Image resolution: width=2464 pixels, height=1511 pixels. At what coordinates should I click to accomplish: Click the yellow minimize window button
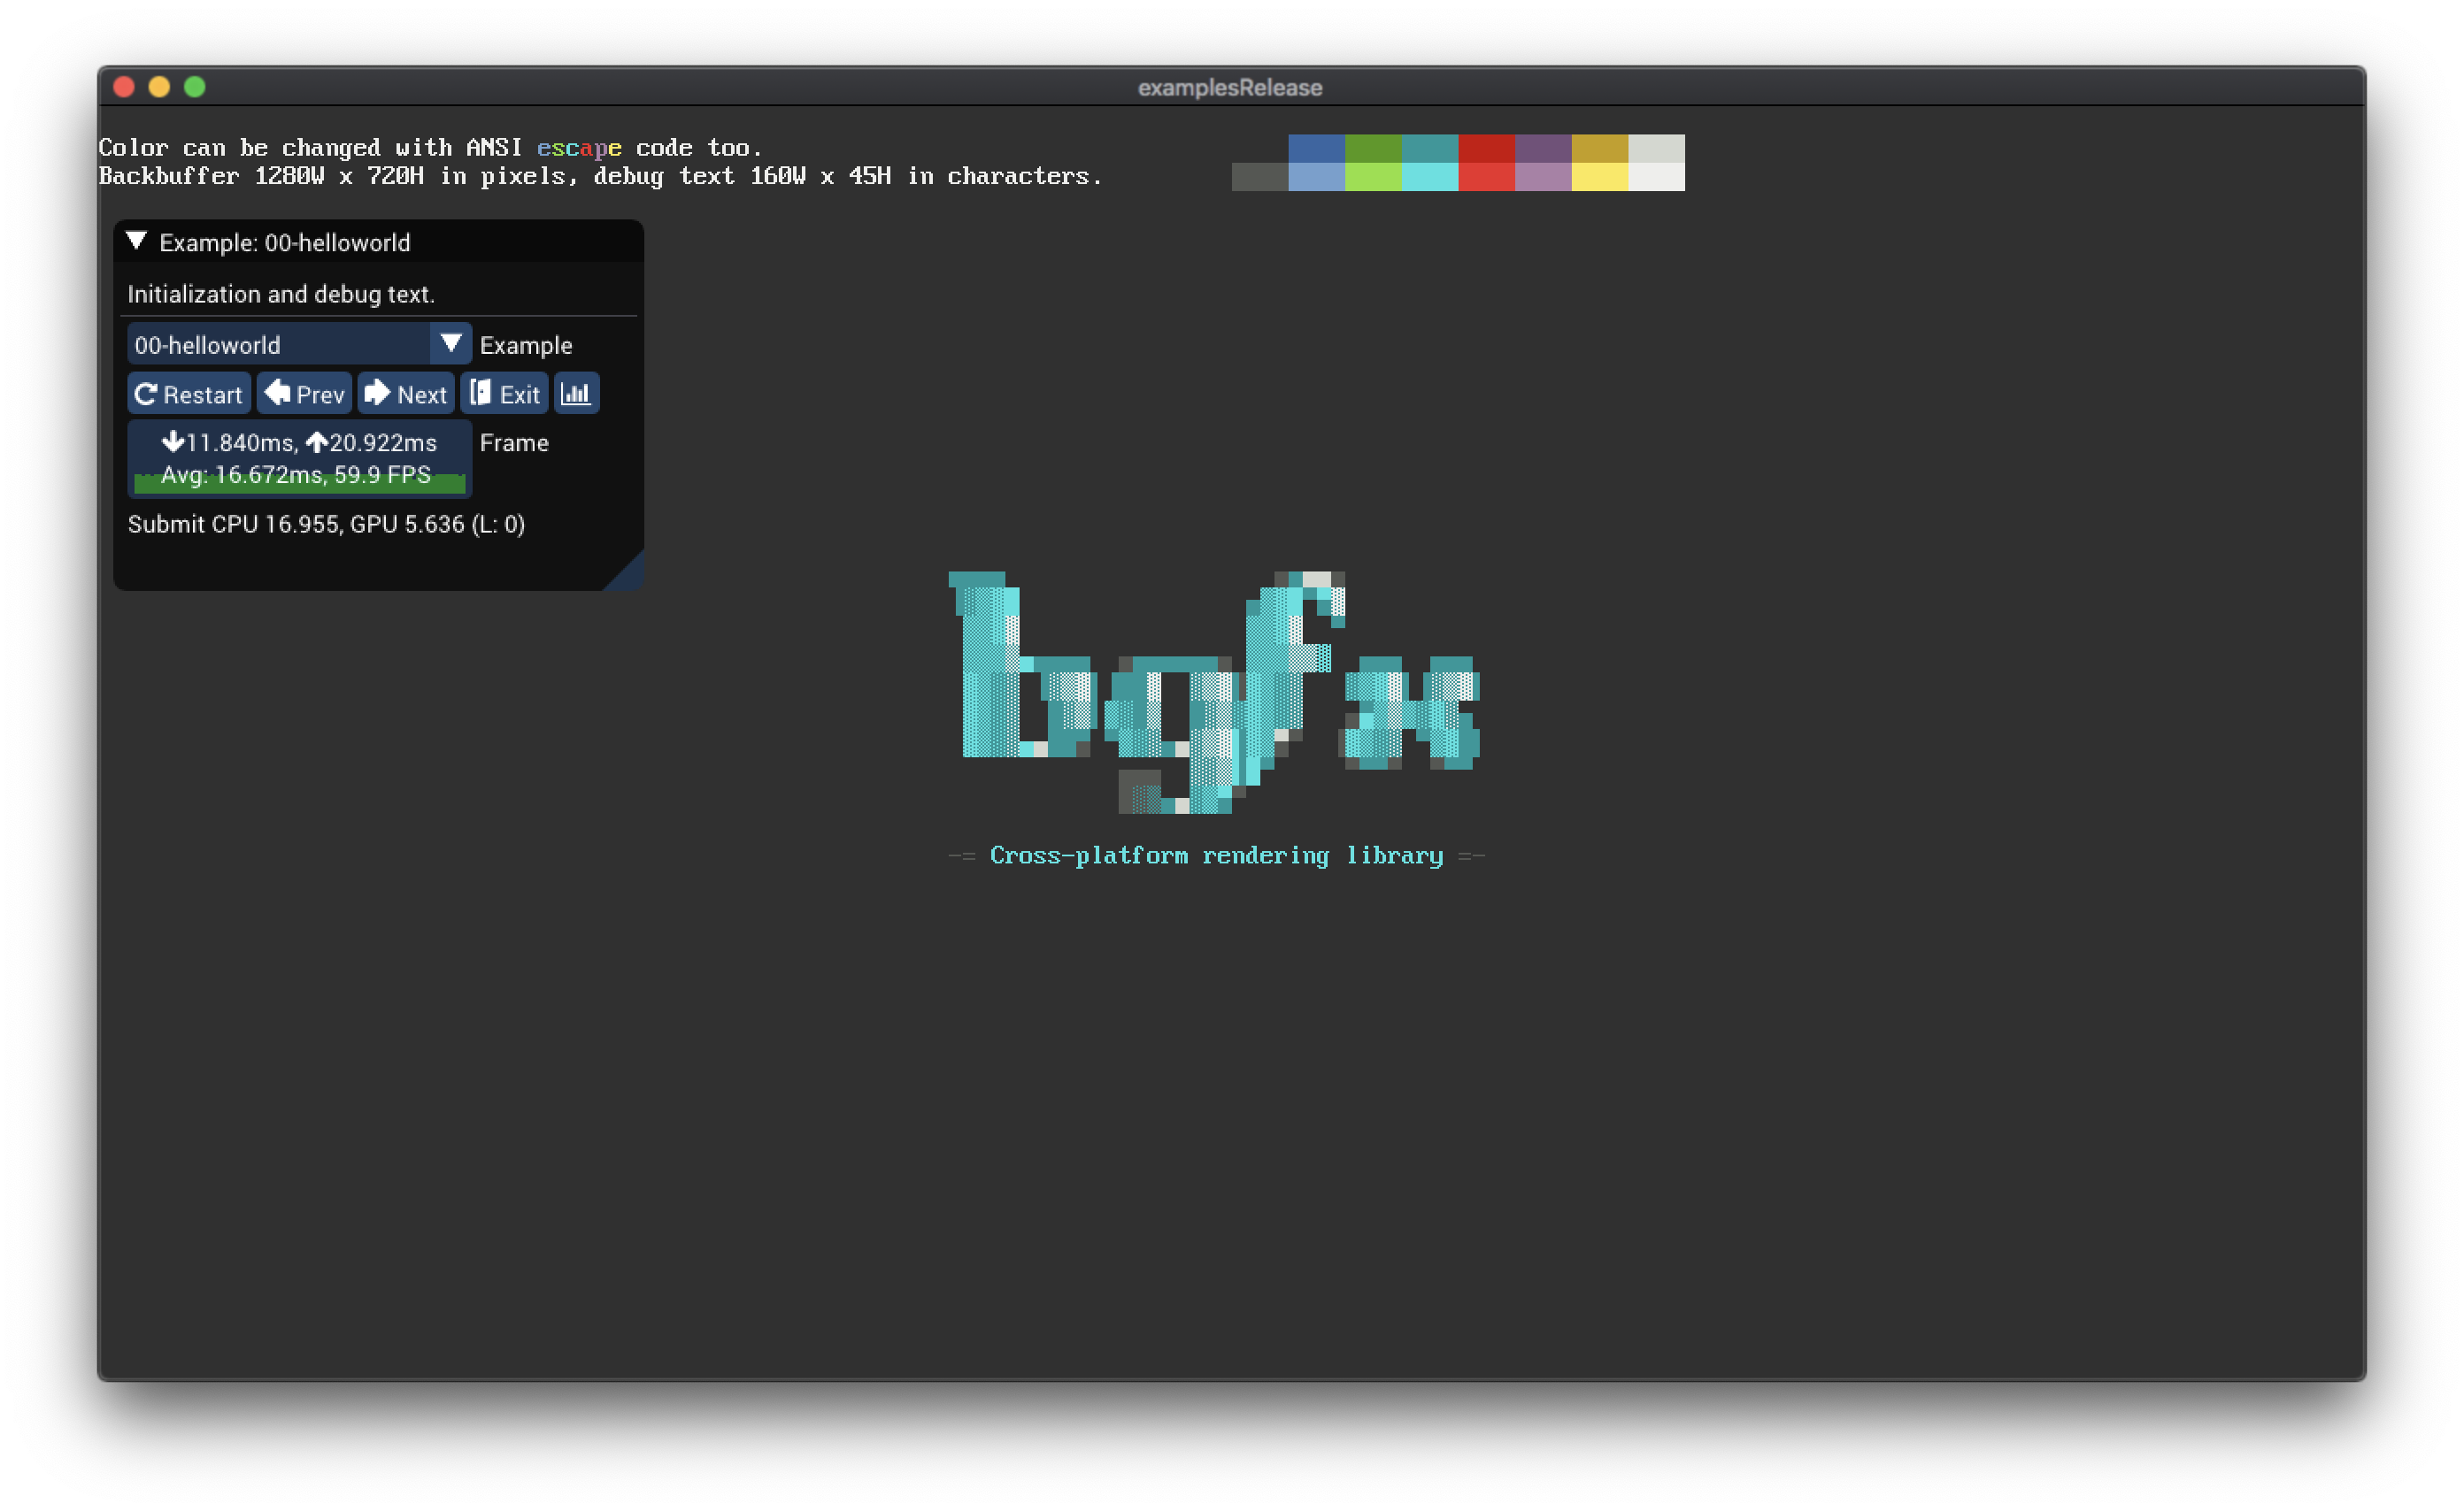pyautogui.click(x=159, y=87)
